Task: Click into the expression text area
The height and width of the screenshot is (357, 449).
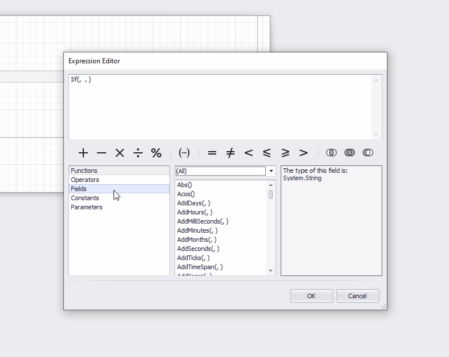Action: 220,107
